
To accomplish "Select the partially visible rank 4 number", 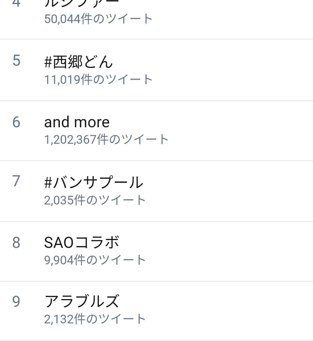I will pos(16,3).
